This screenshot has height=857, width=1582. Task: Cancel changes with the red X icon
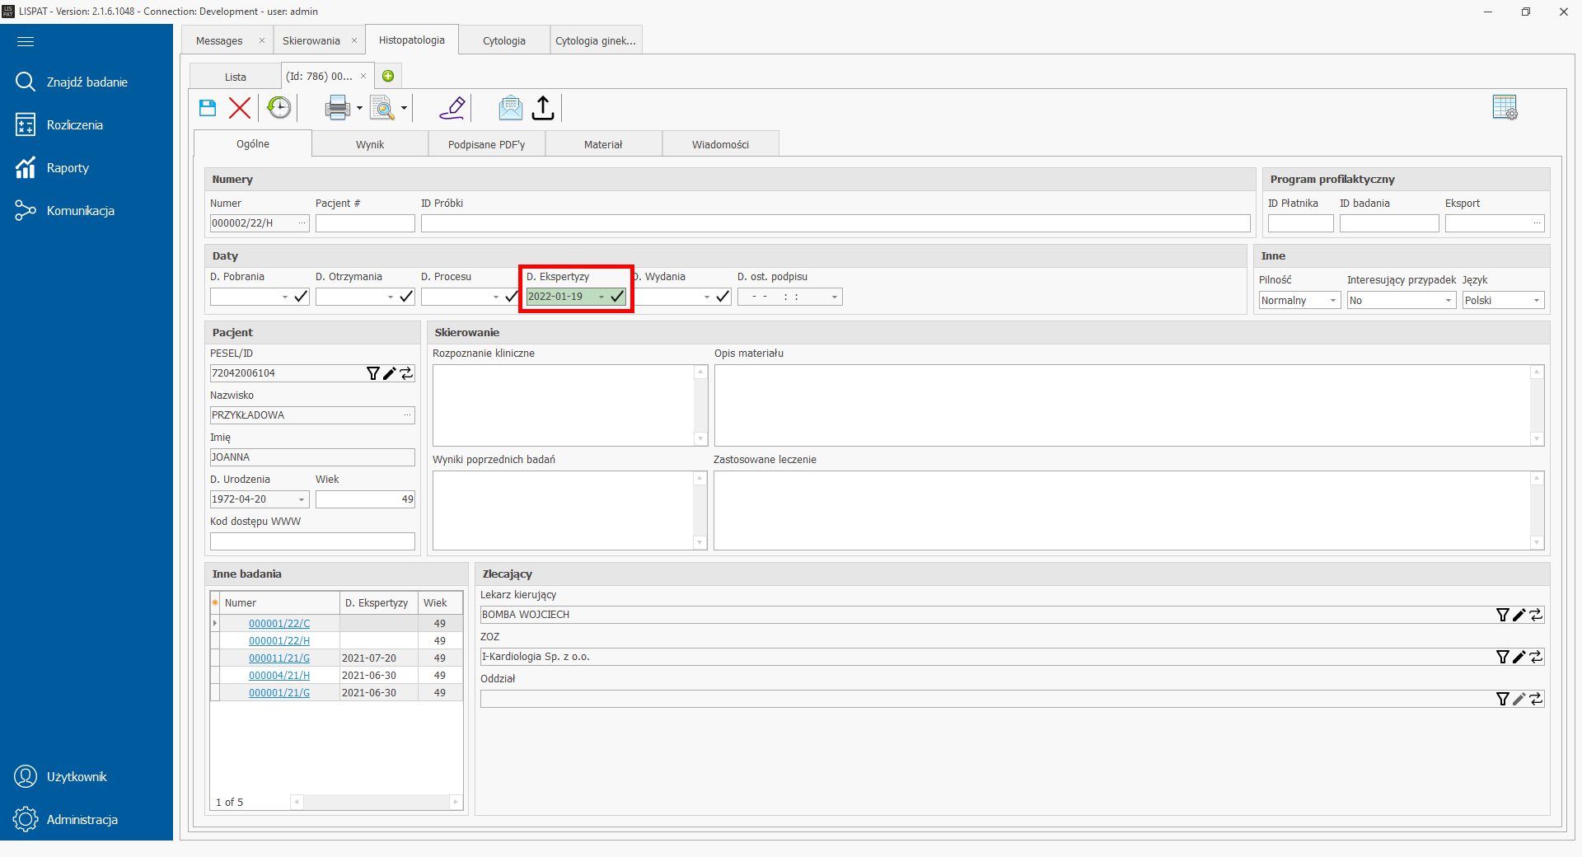pos(240,108)
